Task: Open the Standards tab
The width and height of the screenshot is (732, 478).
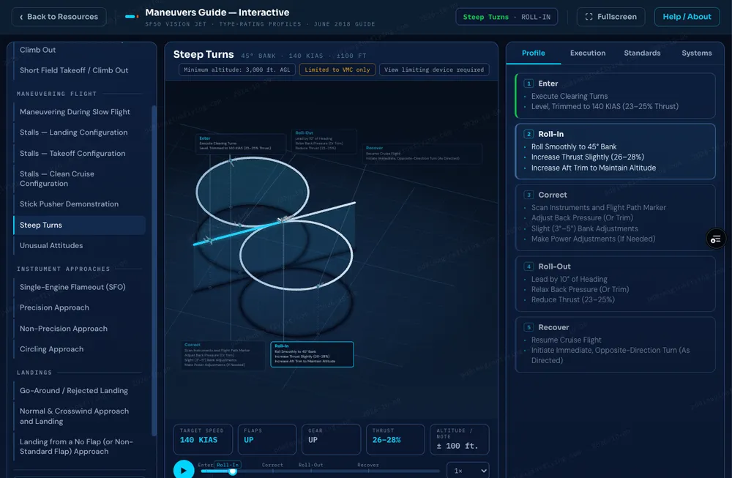Action: pos(642,53)
